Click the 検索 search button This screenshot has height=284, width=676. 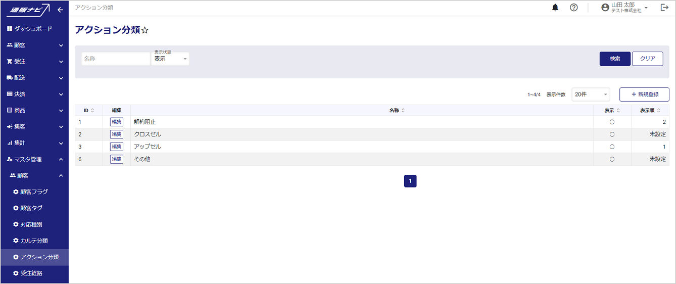click(x=615, y=59)
